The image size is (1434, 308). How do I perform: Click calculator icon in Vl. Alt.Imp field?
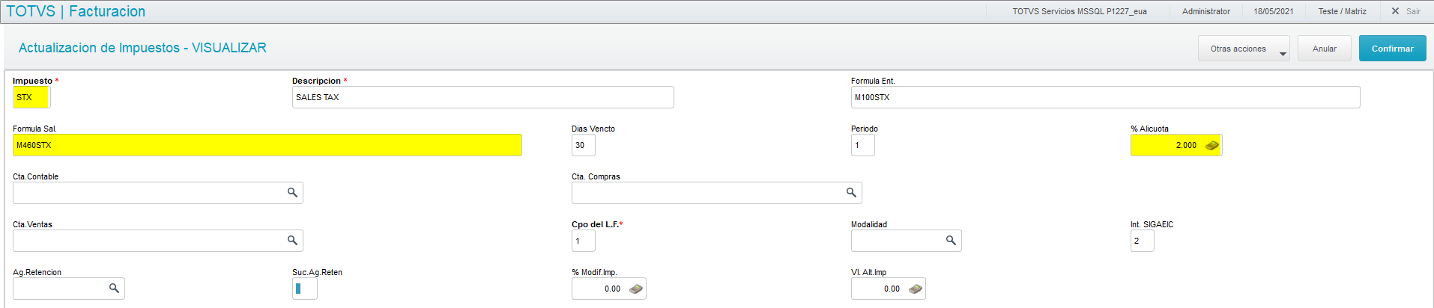(x=915, y=289)
